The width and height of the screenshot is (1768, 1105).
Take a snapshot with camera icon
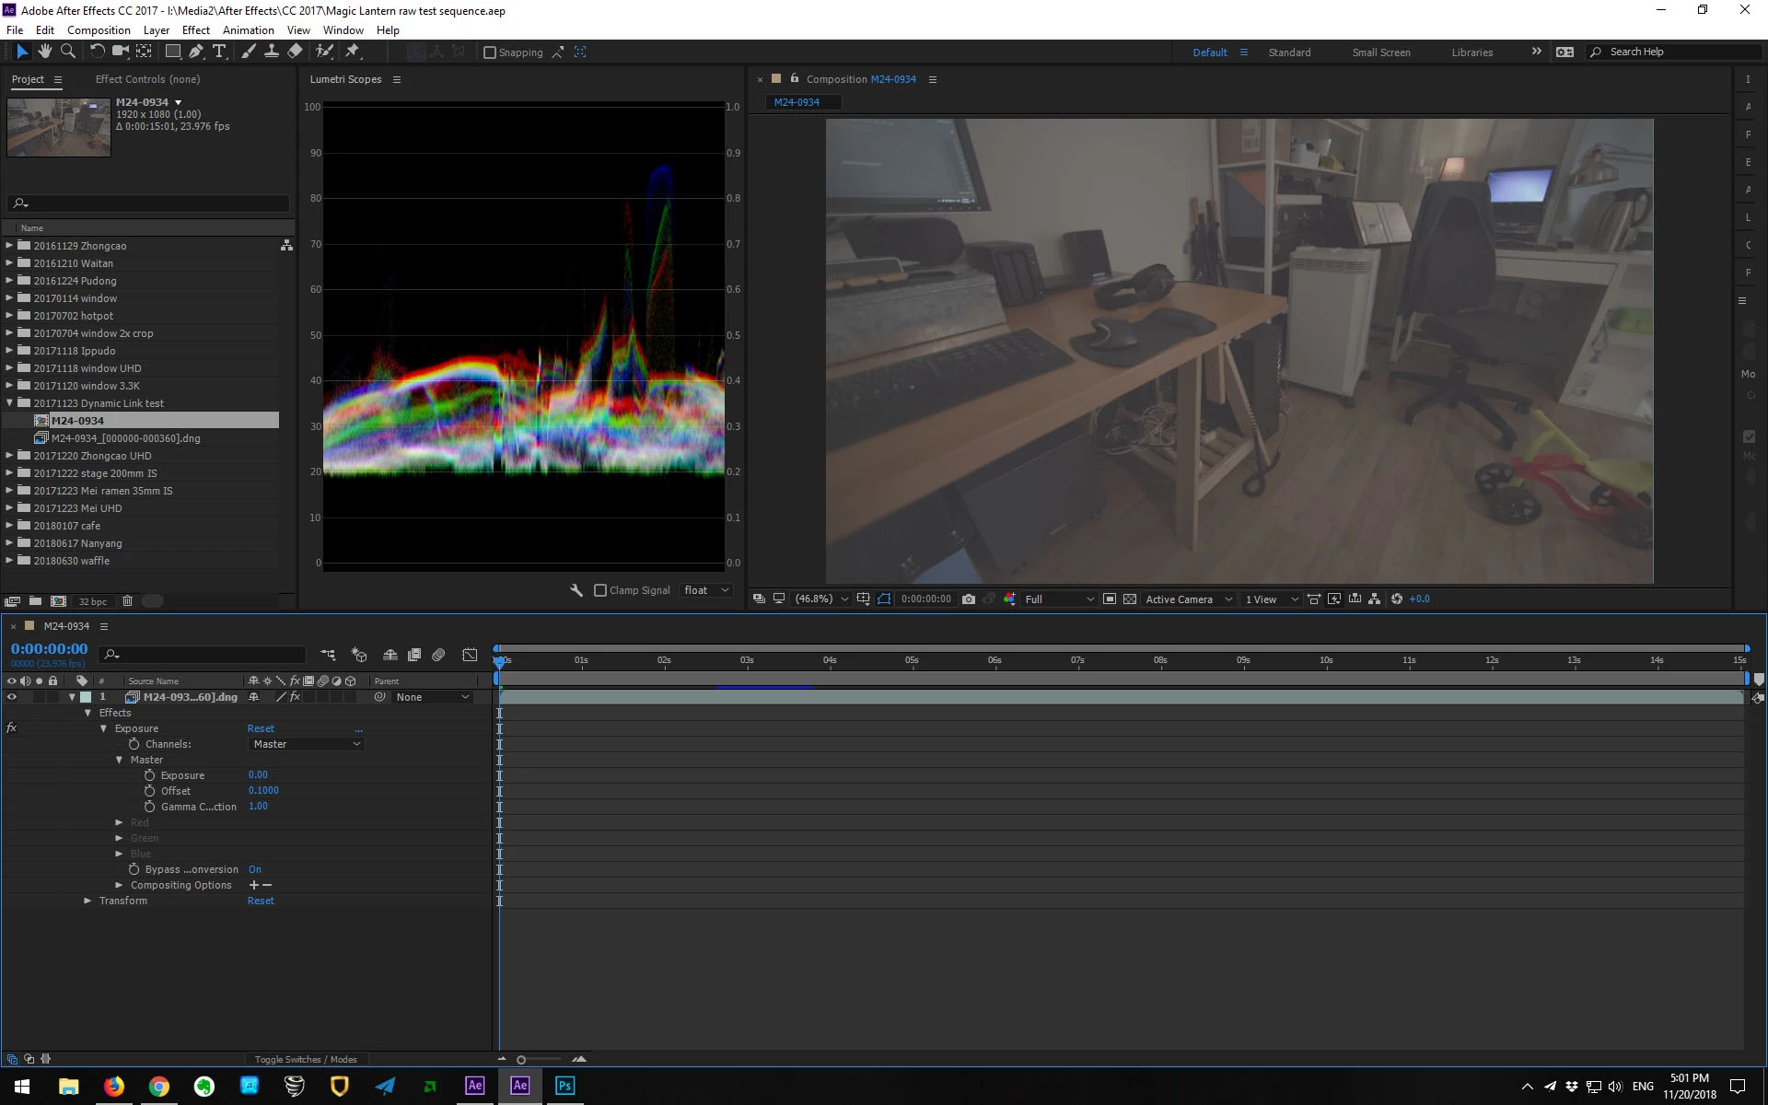[969, 599]
